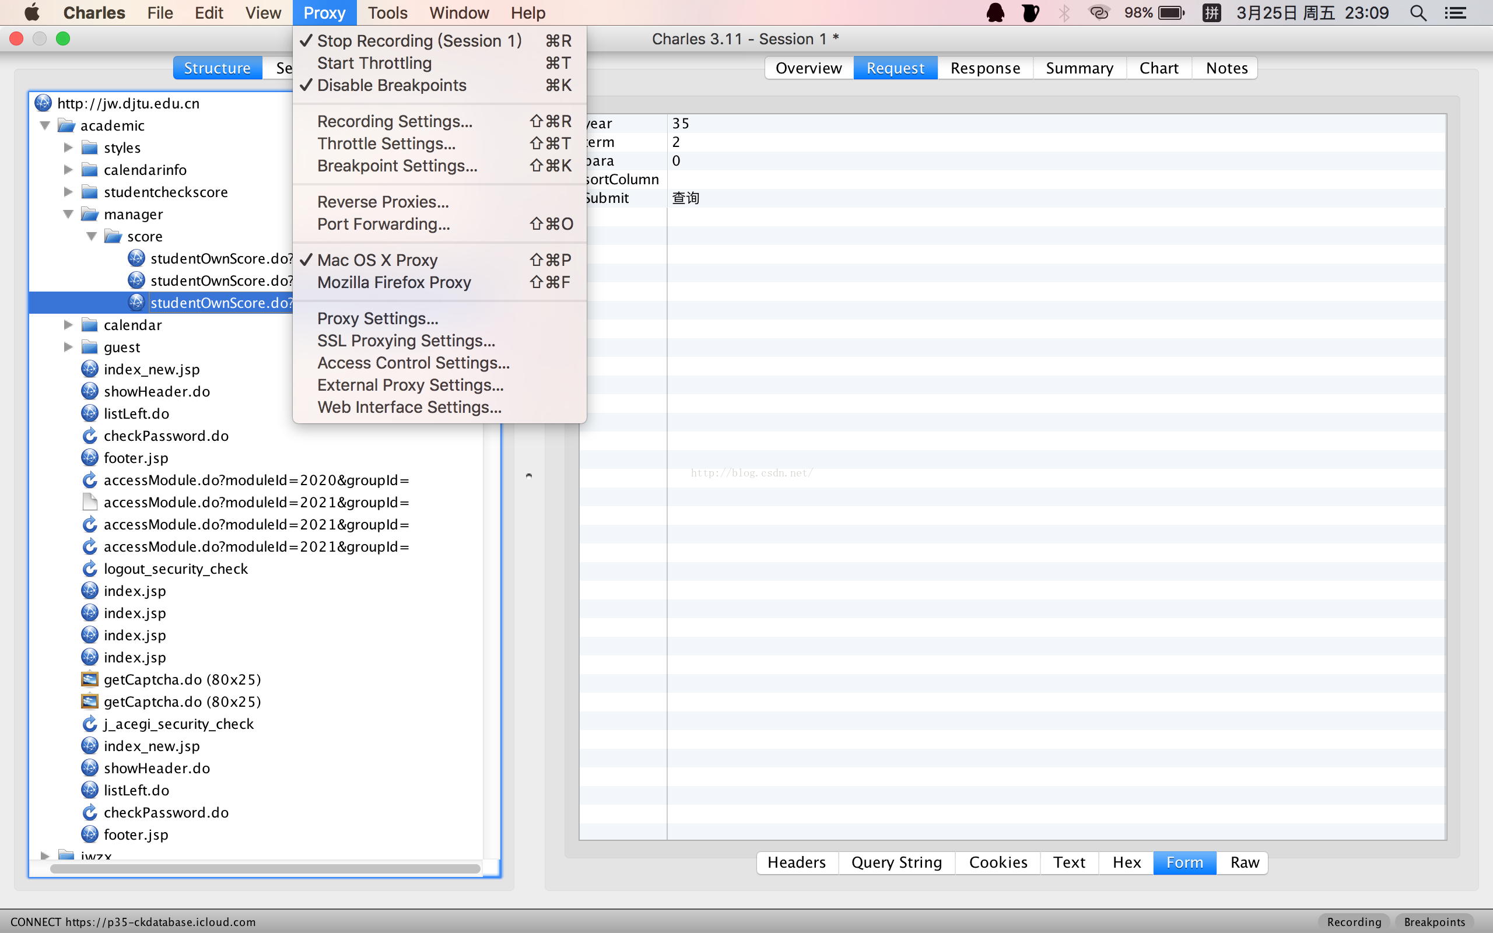Click the year value 35 cell
The height and width of the screenshot is (933, 1493).
point(1056,124)
